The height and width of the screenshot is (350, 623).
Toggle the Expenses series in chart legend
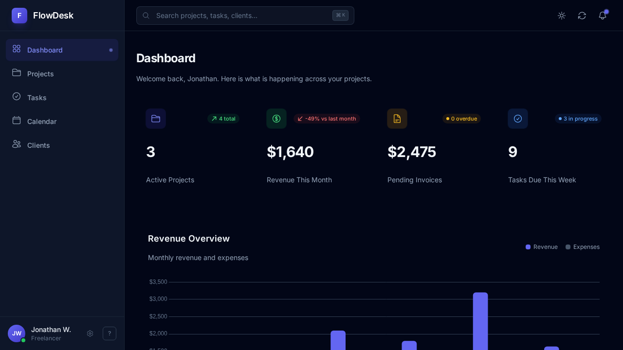pyautogui.click(x=583, y=247)
